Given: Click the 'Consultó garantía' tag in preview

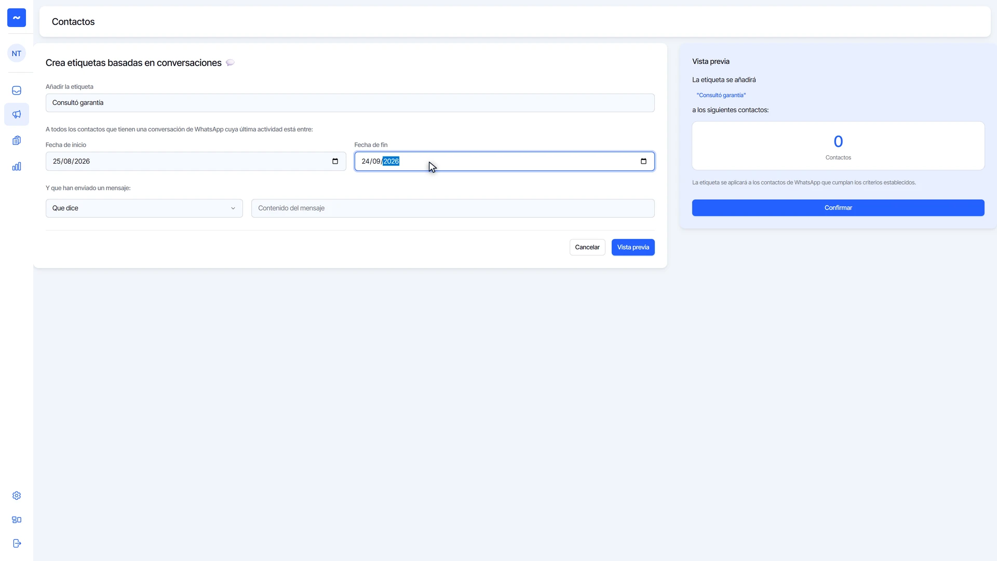Looking at the screenshot, I should [x=721, y=95].
